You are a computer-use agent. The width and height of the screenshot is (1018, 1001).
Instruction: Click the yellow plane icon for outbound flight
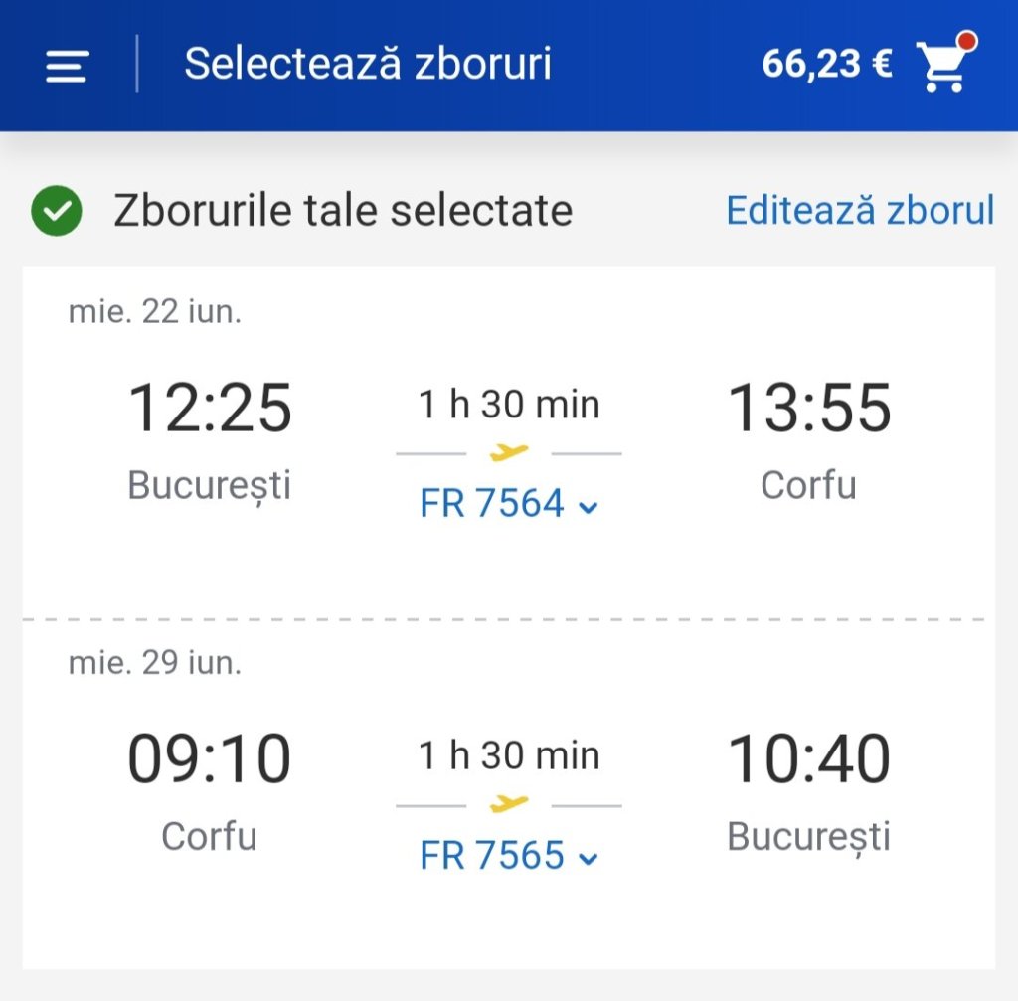[x=509, y=453]
